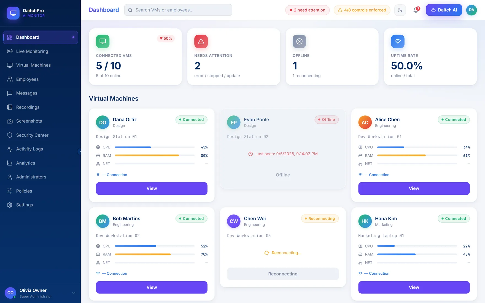Click the DaitchPro monitor logo icon
Viewport: 485px width, 303px height.
point(13,13)
